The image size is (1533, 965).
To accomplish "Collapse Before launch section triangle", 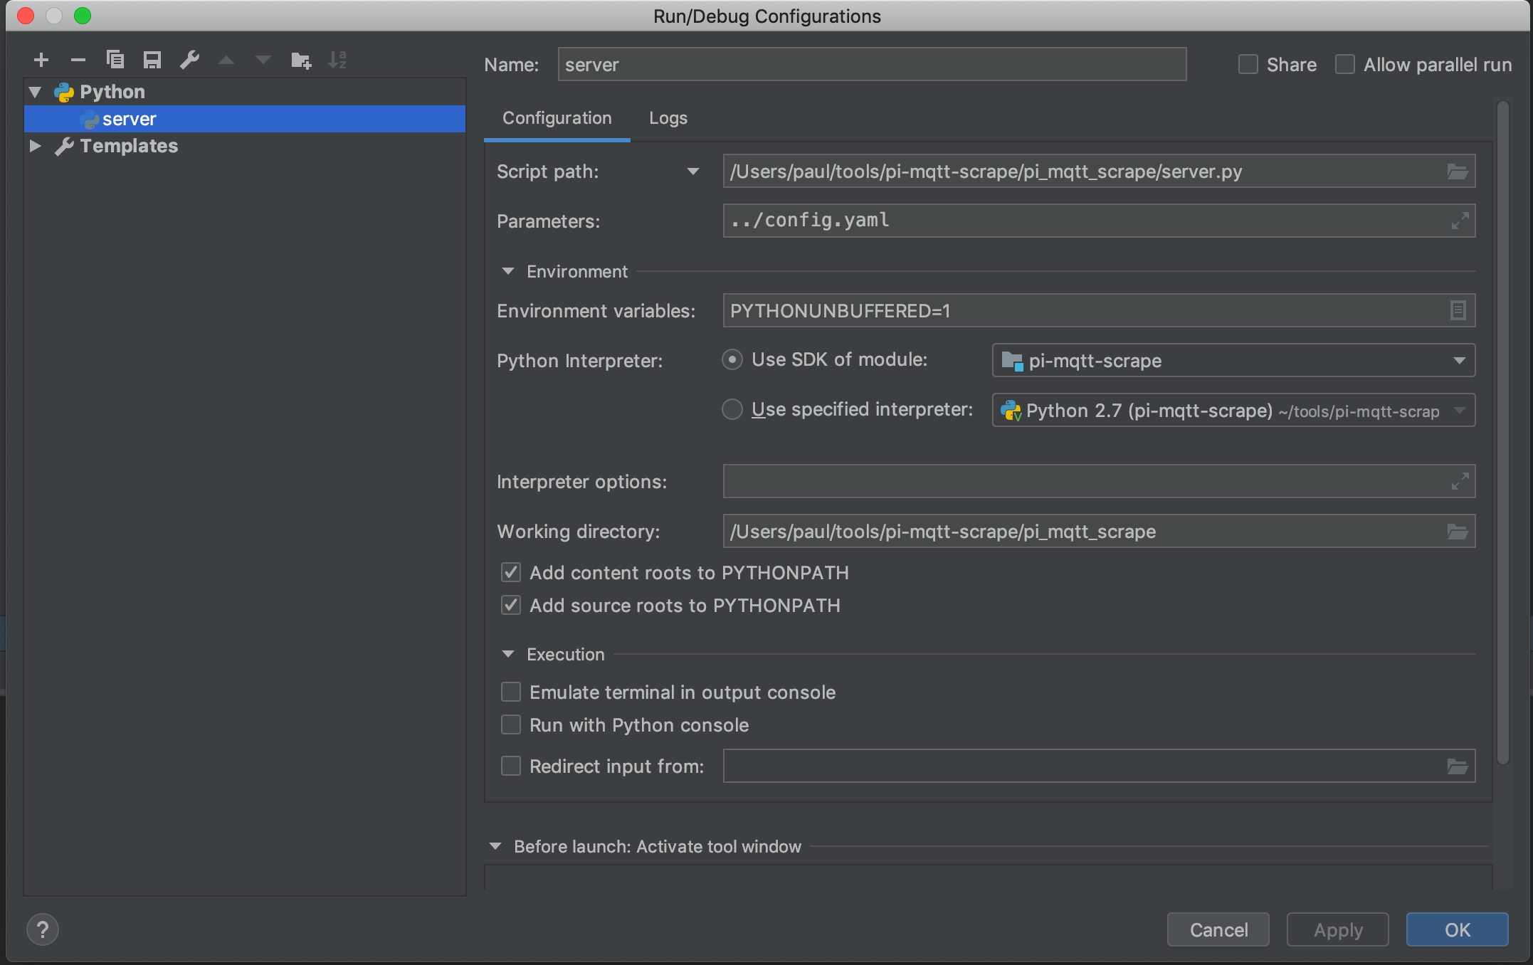I will point(495,846).
